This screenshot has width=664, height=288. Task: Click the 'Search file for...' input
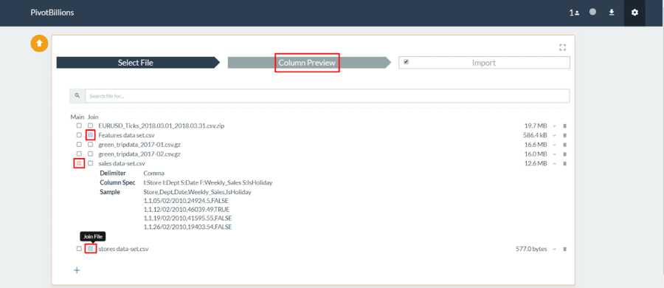(x=327, y=96)
